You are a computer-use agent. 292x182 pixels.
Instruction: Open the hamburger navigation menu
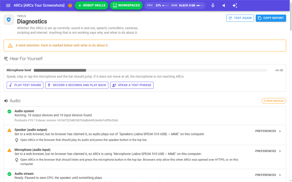8,5
